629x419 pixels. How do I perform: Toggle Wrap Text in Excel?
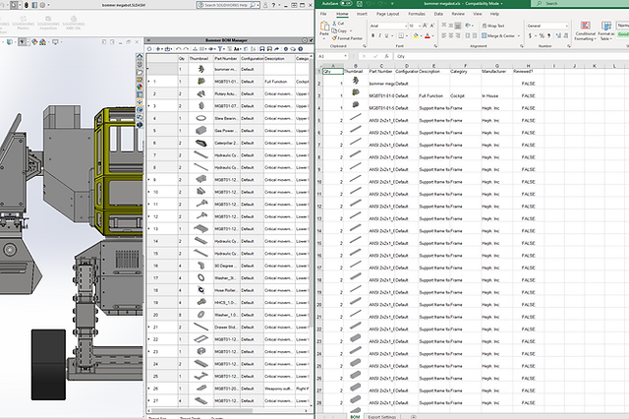493,26
